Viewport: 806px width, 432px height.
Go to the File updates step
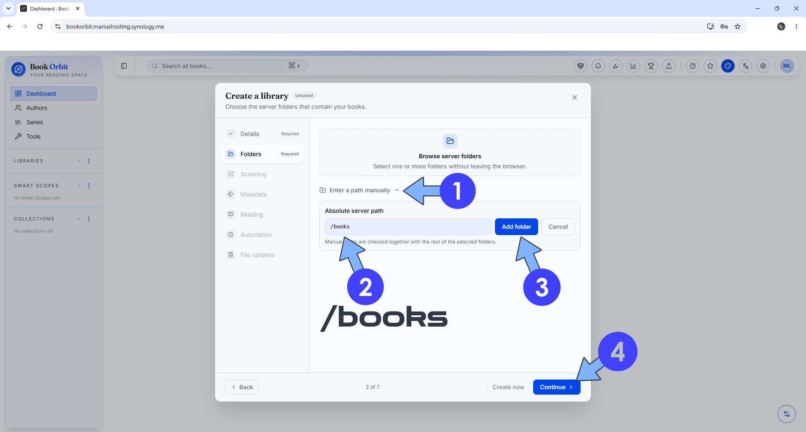pos(262,255)
